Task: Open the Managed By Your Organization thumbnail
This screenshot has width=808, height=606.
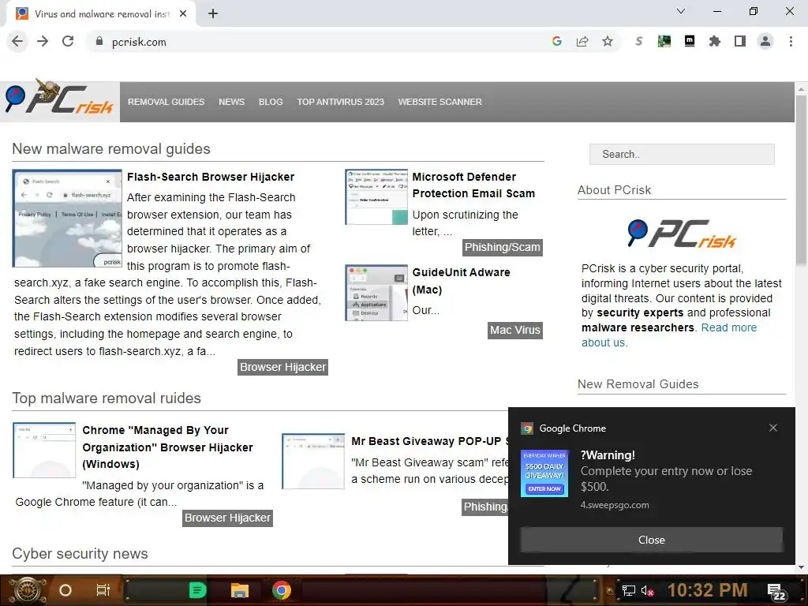Action: pyautogui.click(x=44, y=451)
